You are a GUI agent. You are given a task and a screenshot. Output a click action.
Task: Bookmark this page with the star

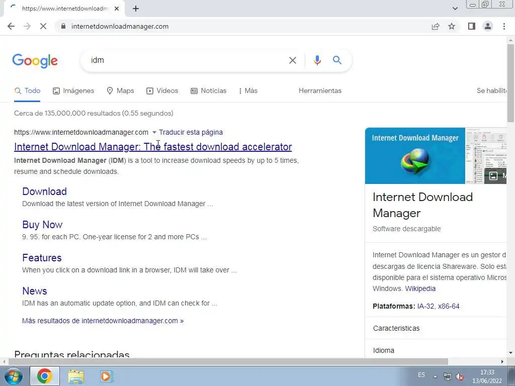(452, 26)
